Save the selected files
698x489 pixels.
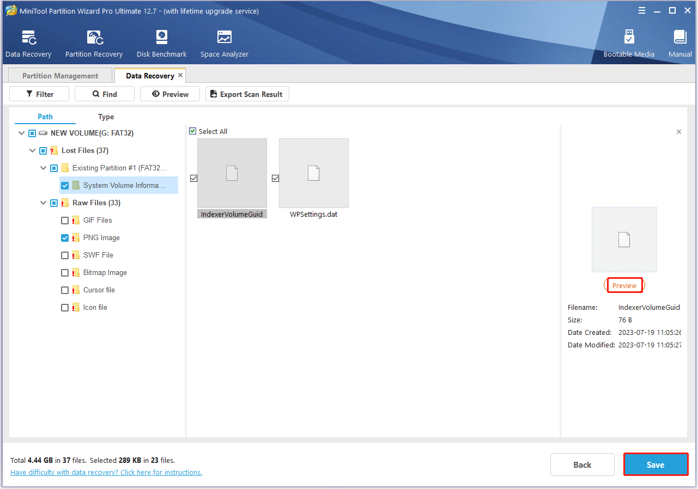tap(655, 464)
